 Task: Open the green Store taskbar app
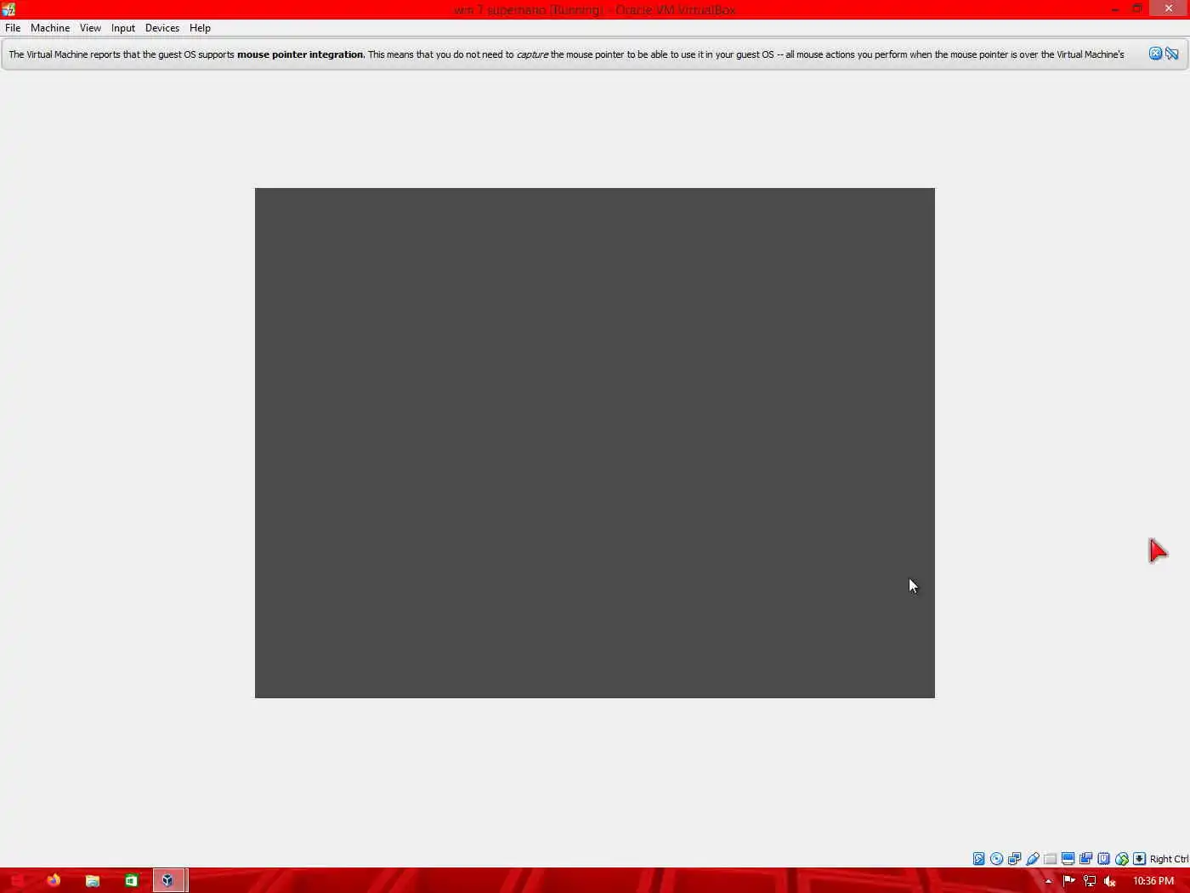(x=131, y=880)
